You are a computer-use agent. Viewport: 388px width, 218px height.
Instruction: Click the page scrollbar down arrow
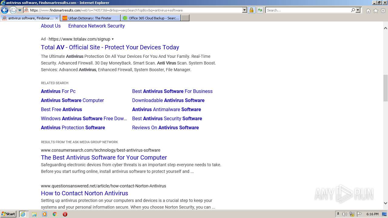pos(386,203)
